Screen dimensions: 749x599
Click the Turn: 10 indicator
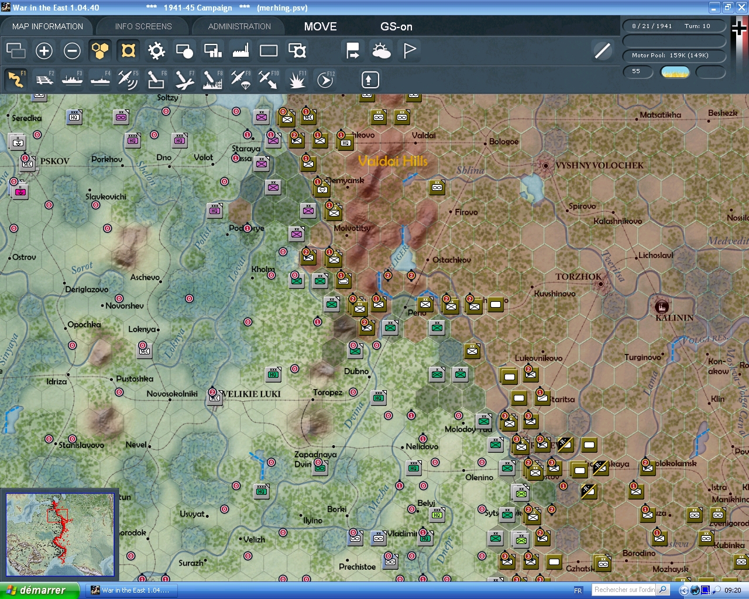coord(697,26)
